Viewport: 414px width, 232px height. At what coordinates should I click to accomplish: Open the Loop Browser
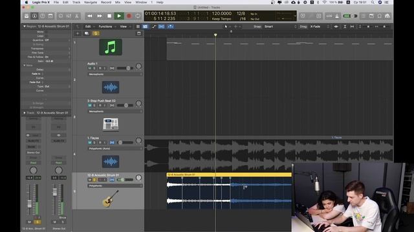pos(380,16)
